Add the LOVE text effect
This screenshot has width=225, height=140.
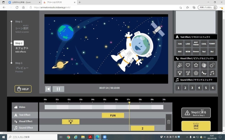(x=188, y=44)
